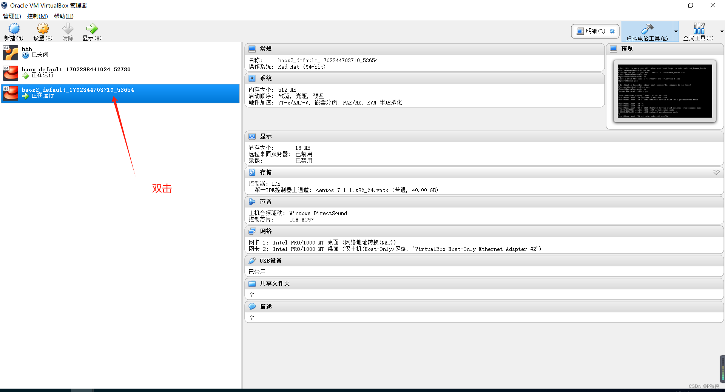Click the 网络 network section icon
The width and height of the screenshot is (725, 392).
point(252,231)
